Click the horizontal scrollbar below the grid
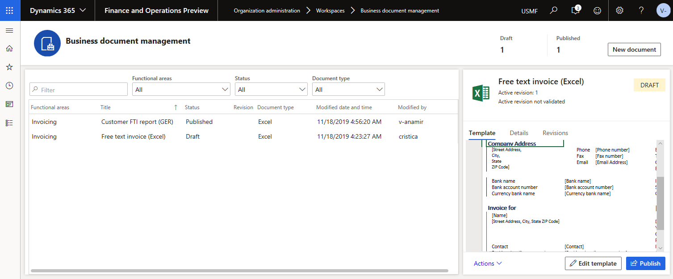 tap(240, 271)
